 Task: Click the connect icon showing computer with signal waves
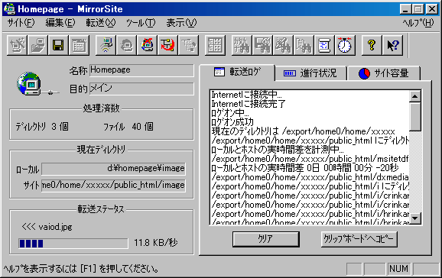tap(106, 45)
